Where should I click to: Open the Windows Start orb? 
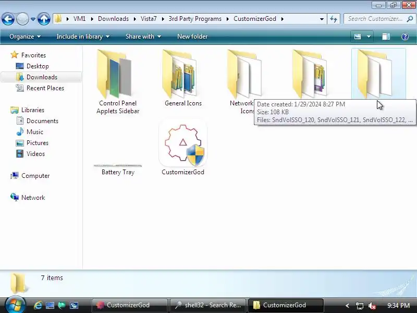click(15, 305)
